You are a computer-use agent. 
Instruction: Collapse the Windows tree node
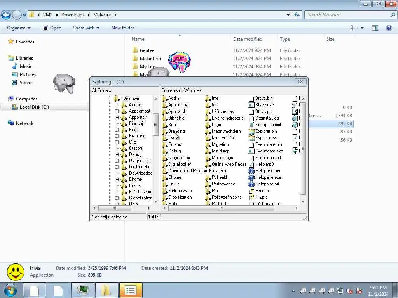(x=109, y=99)
